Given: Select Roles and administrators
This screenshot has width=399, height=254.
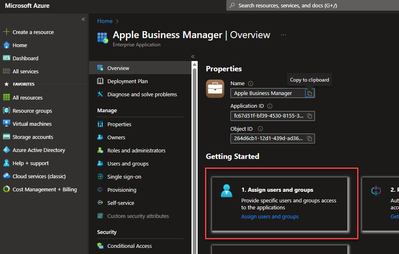Looking at the screenshot, I should click(136, 150).
